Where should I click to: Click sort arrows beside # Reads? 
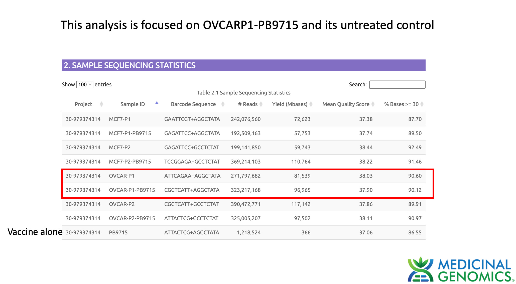pos(261,104)
